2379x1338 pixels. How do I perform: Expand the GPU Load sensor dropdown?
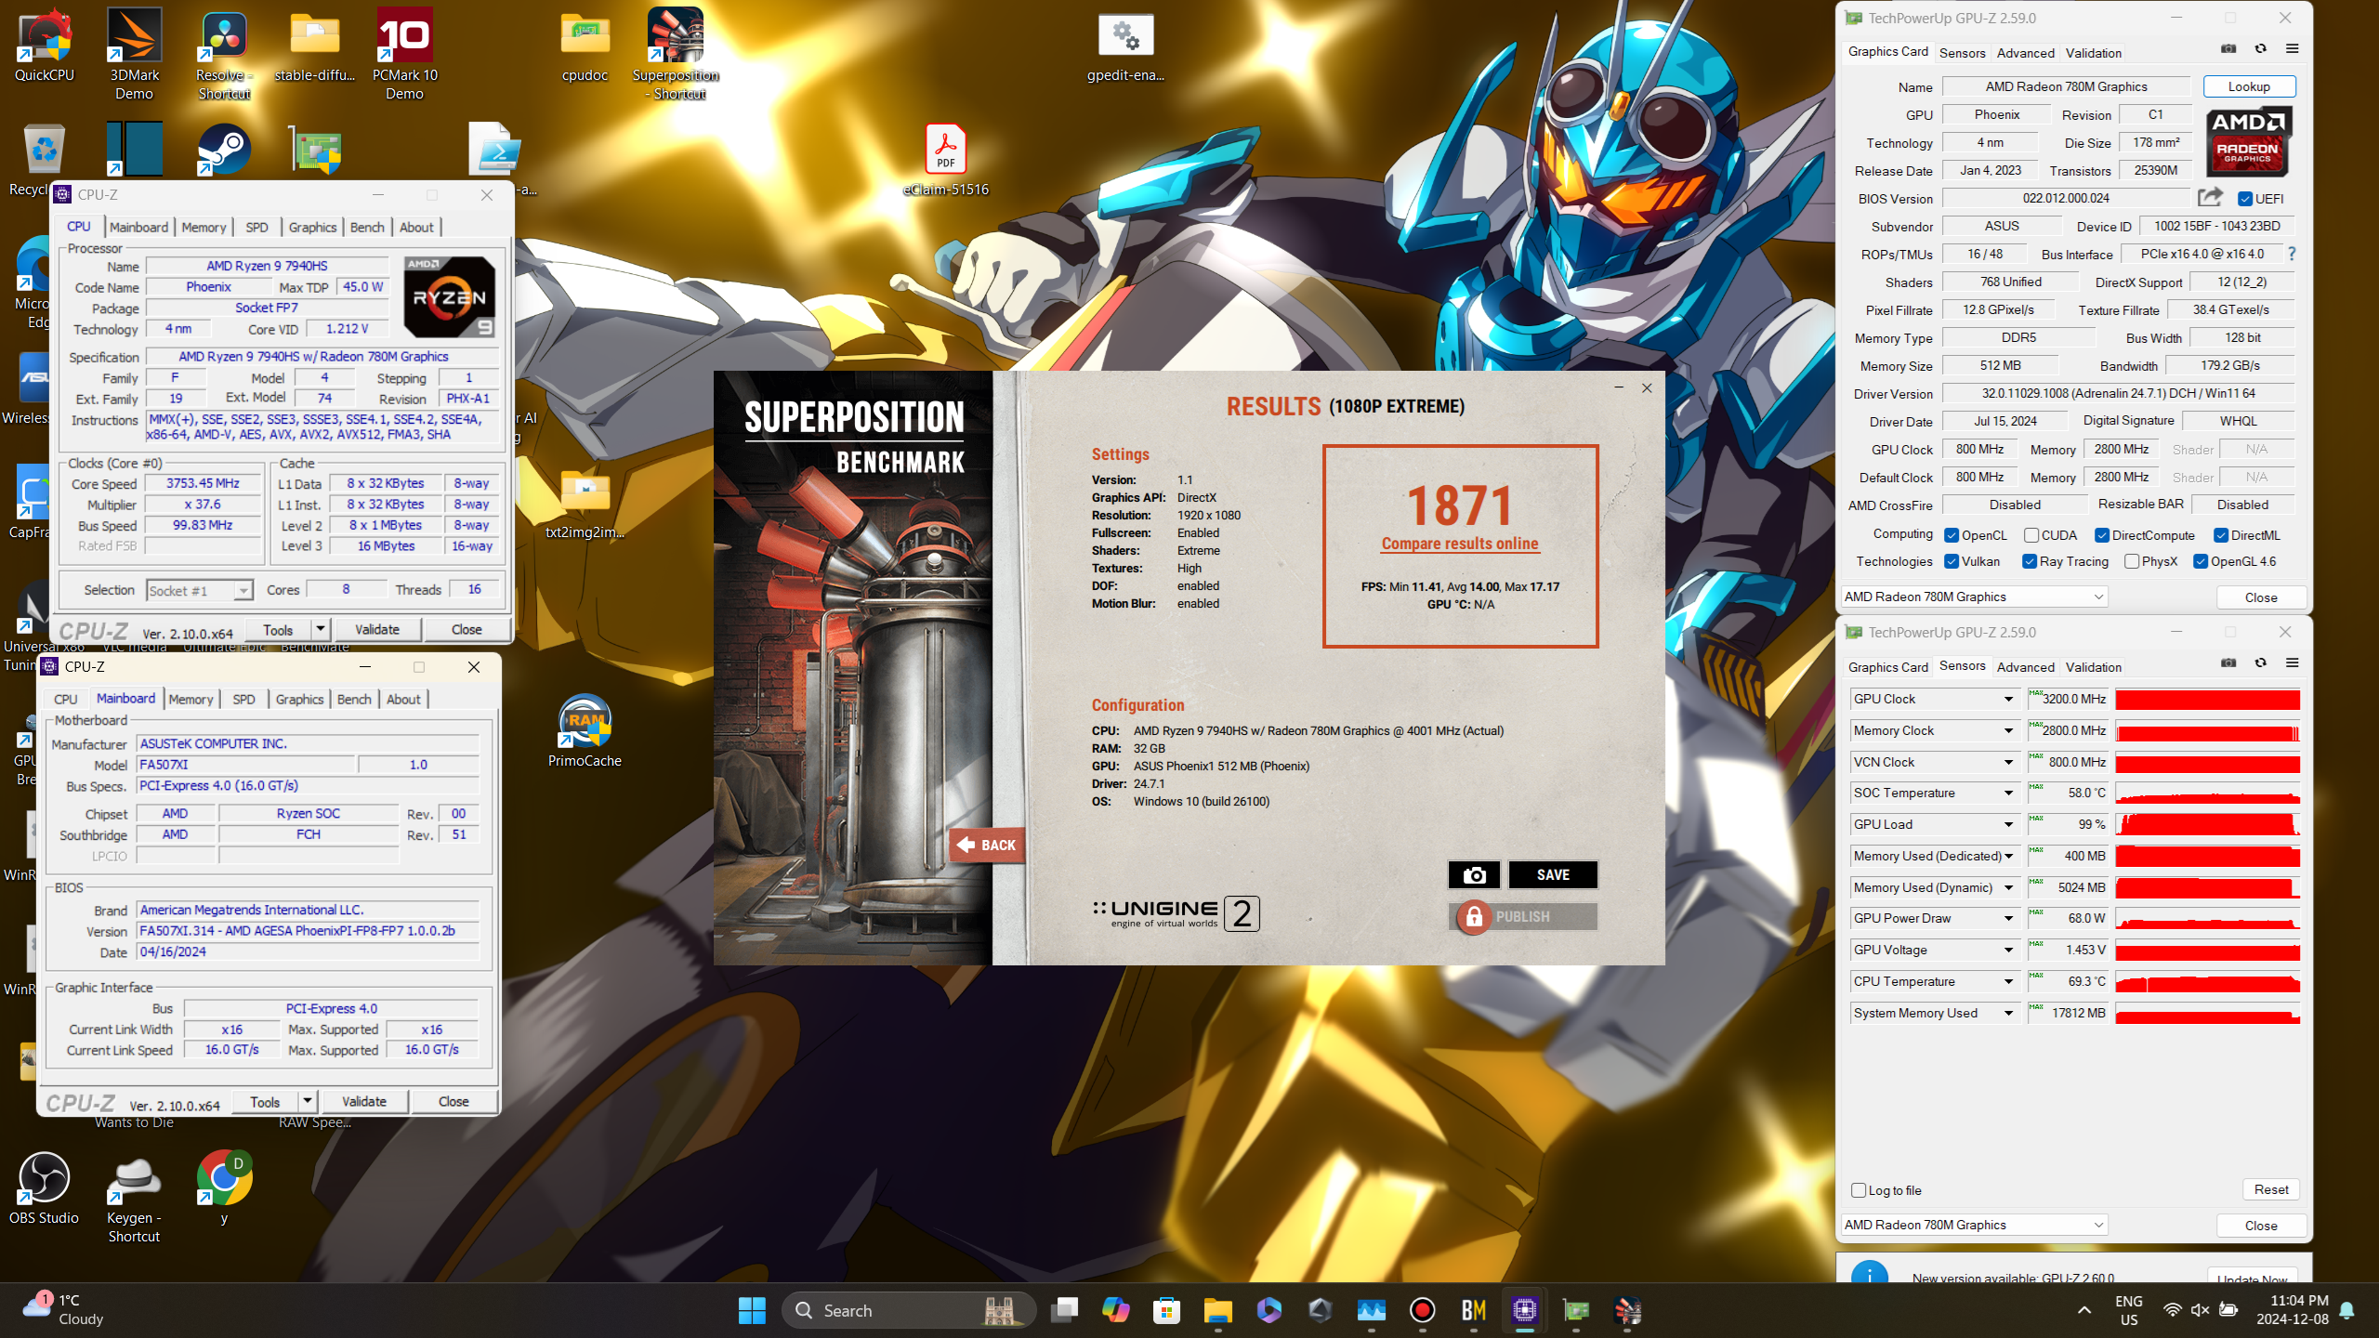tap(2008, 824)
